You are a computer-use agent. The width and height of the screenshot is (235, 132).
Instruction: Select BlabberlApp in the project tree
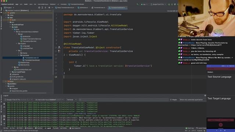coord(23,63)
